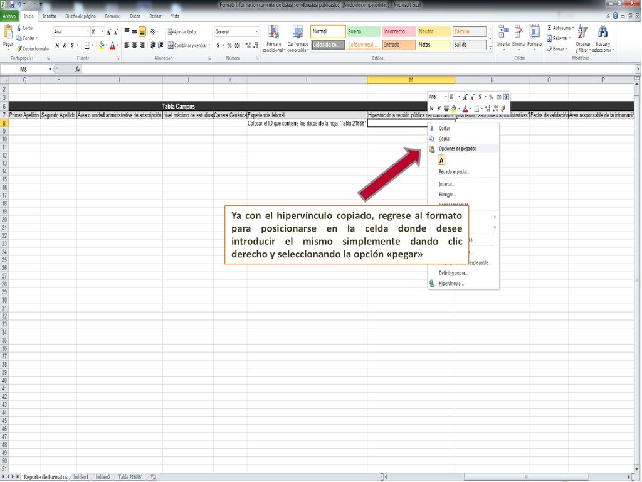Open Dar formato como tabla menu
Image resolution: width=642 pixels, height=482 pixels.
[x=298, y=39]
